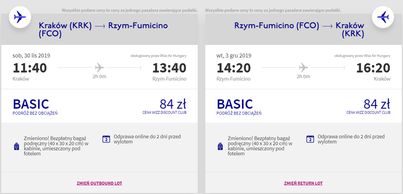Click the outbound flight duration 2h 0m

[100, 76]
